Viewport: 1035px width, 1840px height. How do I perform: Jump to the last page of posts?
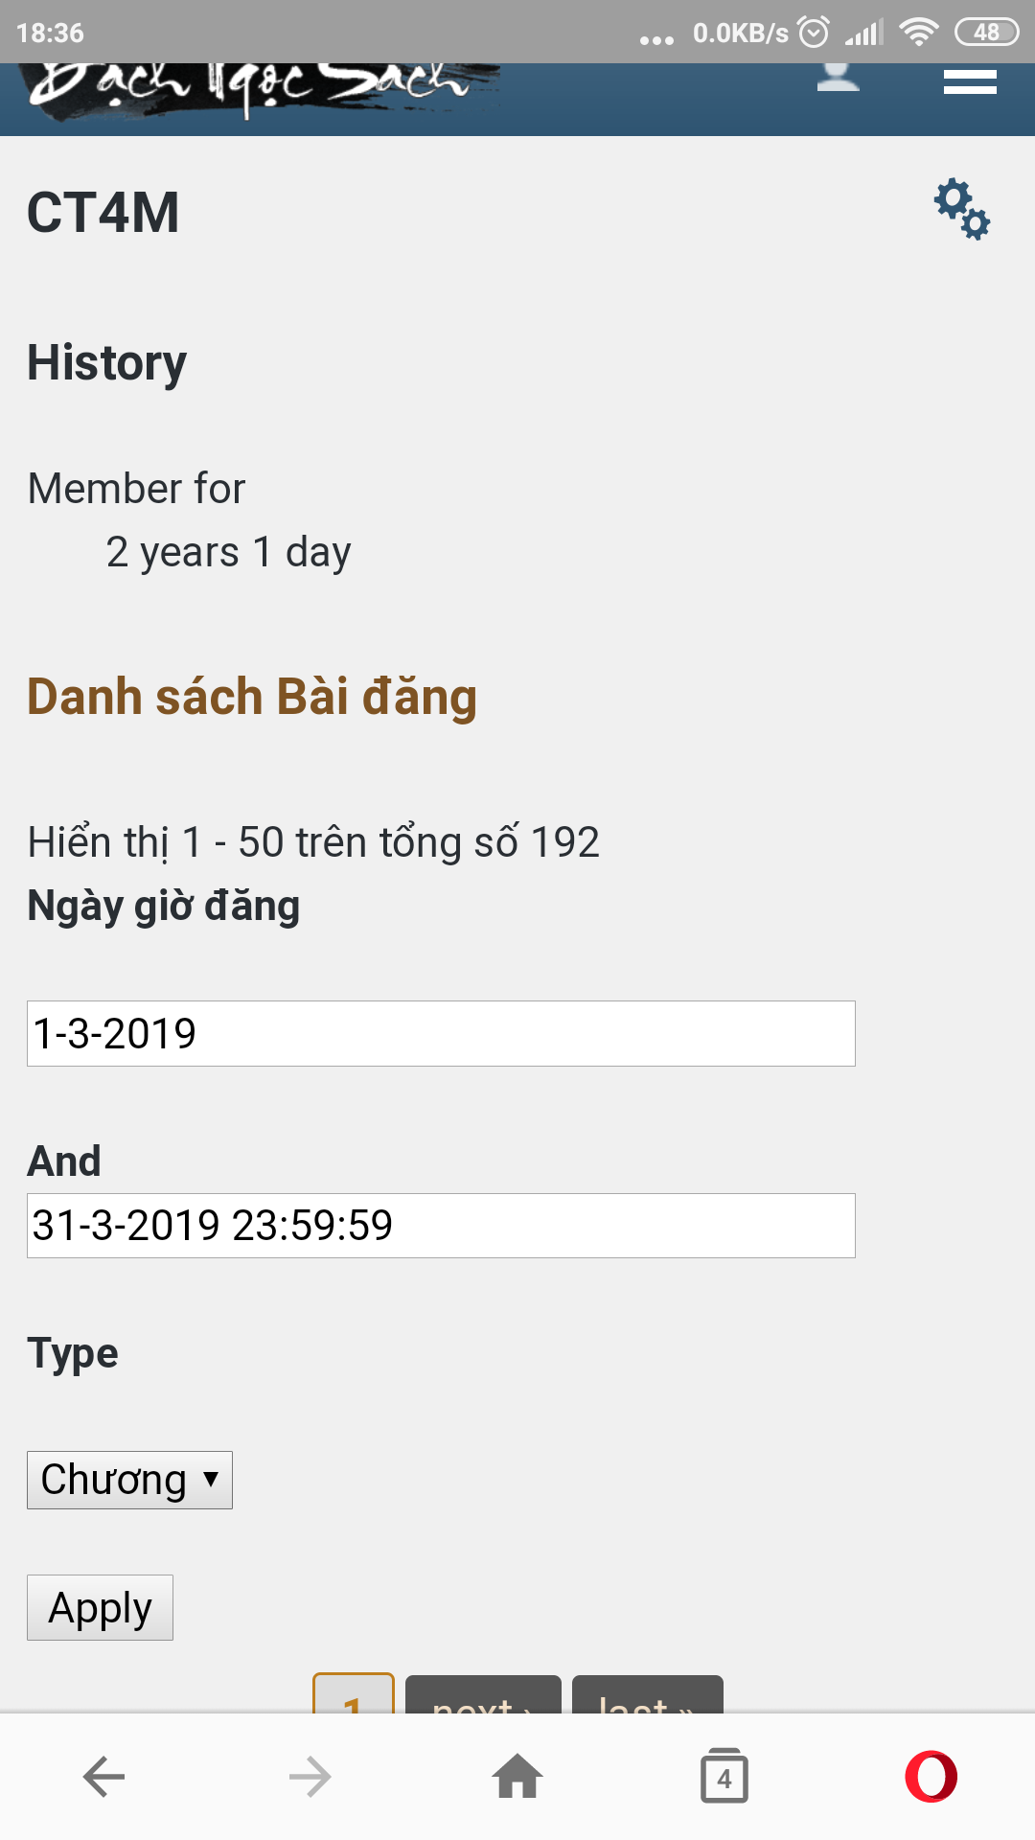click(647, 1706)
